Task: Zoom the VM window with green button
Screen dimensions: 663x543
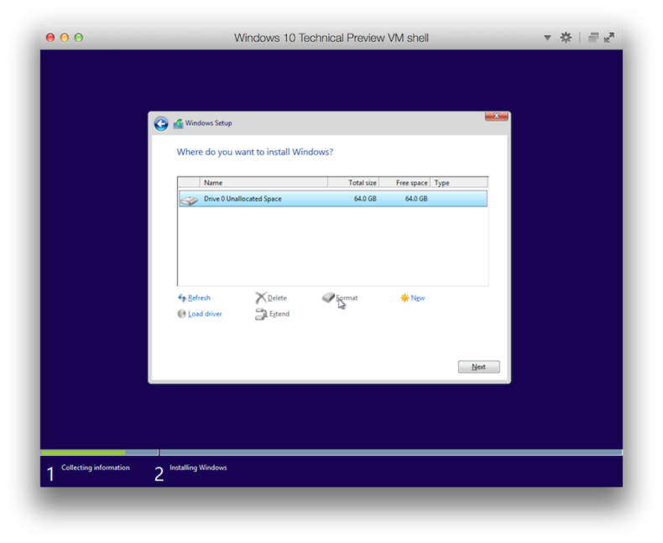Action: 79,38
